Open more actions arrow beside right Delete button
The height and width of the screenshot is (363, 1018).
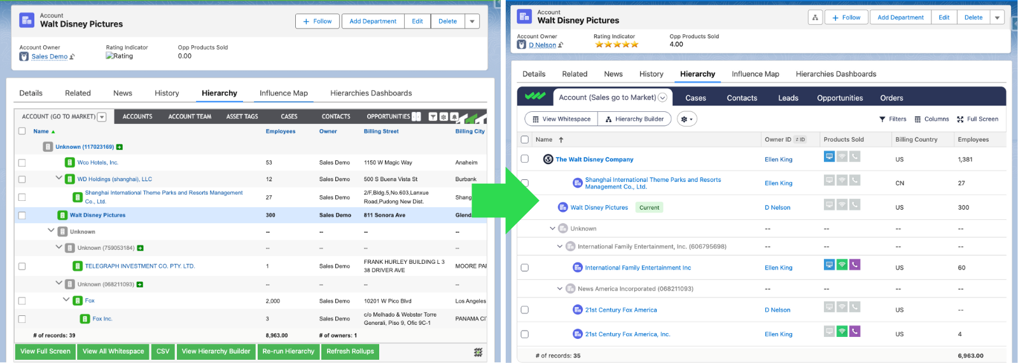click(x=997, y=18)
